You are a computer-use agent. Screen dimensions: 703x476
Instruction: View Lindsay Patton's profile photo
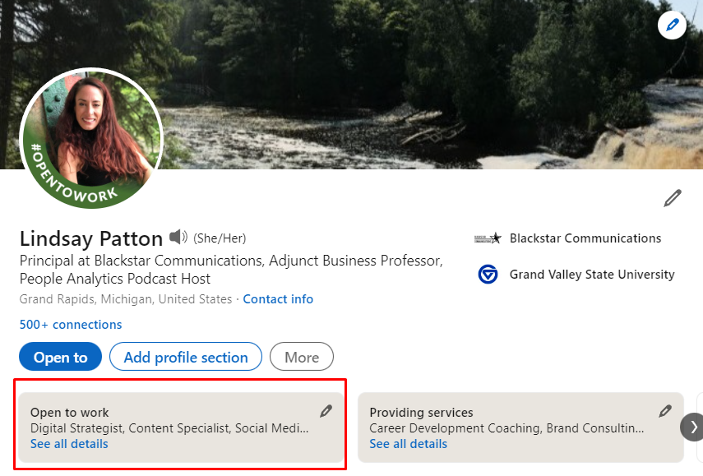(x=91, y=136)
